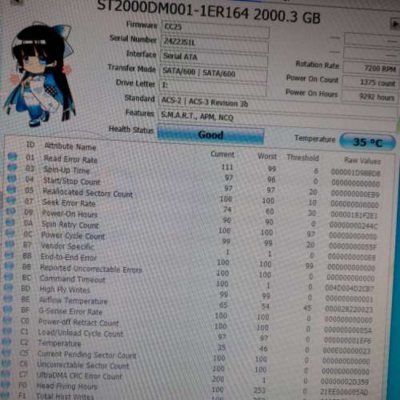Click the next disk arrow button
The width and height of the screenshot is (400, 400).
(x=395, y=24)
